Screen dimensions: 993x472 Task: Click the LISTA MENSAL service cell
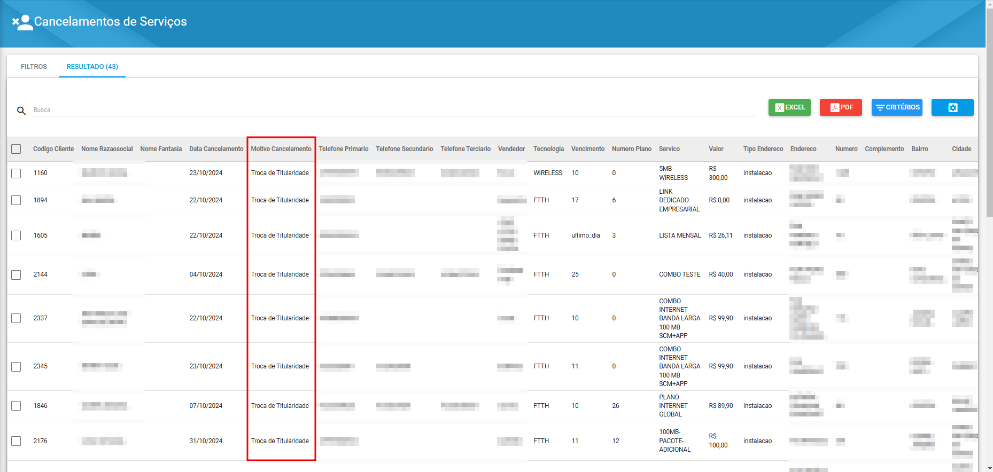click(x=680, y=235)
